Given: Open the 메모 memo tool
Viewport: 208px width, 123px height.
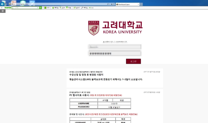Looking at the screenshot, I should [69, 8].
